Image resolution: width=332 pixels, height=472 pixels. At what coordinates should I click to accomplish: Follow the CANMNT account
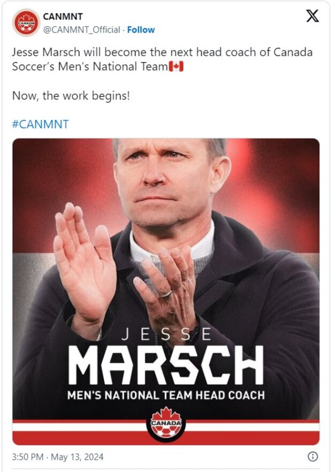pos(141,30)
